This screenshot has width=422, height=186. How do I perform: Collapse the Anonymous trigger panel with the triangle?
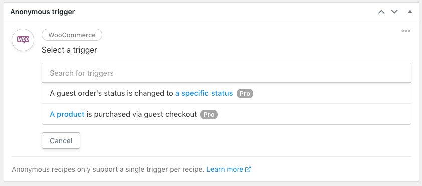410,12
